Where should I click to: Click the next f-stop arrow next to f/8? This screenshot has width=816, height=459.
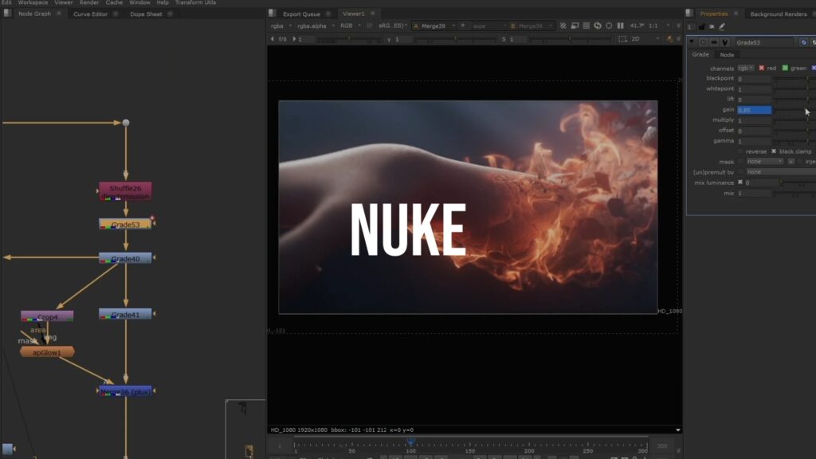[x=294, y=39]
